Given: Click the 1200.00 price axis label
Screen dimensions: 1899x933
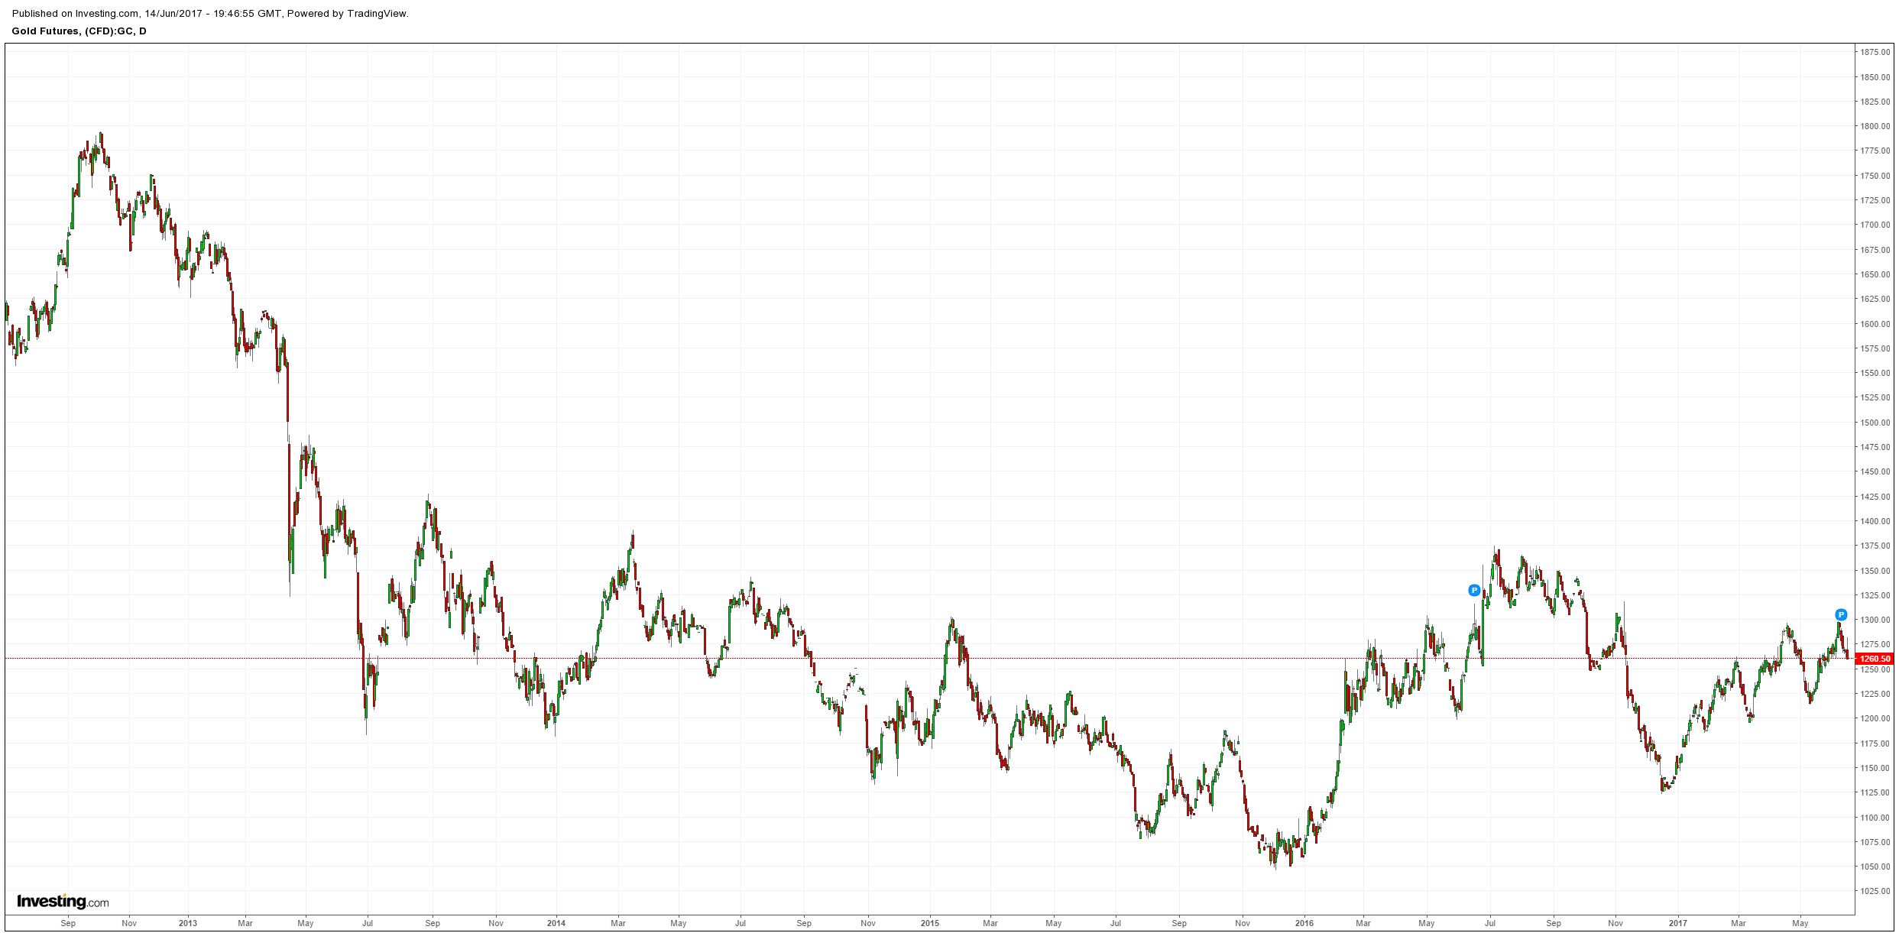Looking at the screenshot, I should click(1875, 718).
